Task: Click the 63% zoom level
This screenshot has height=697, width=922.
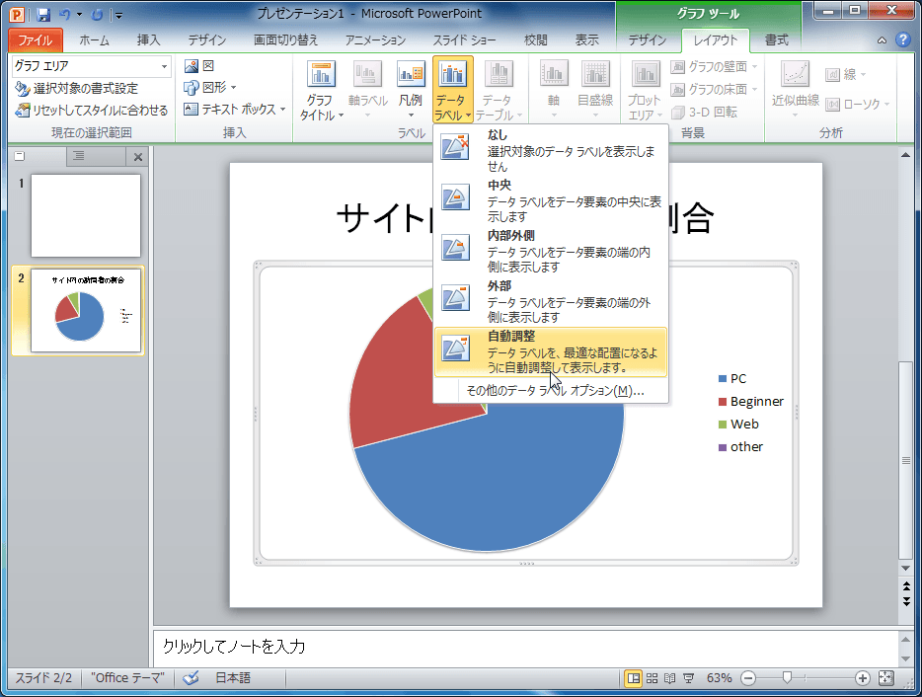Action: (x=719, y=678)
